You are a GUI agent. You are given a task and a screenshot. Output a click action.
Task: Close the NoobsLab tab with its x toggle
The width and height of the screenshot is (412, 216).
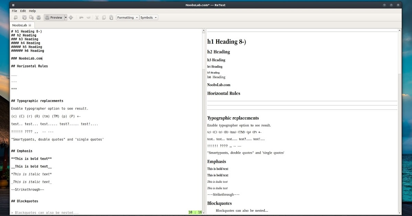(x=30, y=25)
